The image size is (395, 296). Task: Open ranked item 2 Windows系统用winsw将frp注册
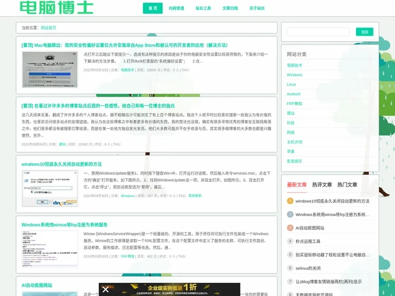tap(332, 214)
